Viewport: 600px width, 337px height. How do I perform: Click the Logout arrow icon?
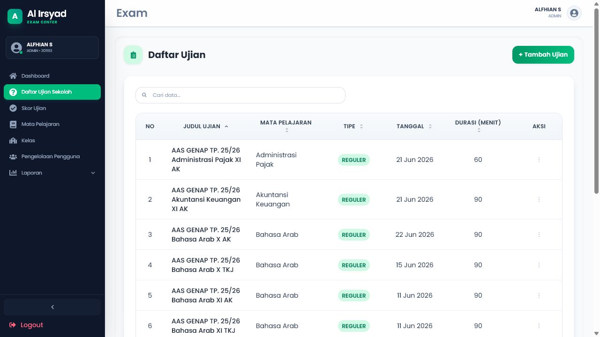[x=13, y=325]
